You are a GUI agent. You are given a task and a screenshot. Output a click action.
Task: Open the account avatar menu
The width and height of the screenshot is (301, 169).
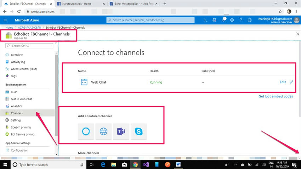[297, 20]
